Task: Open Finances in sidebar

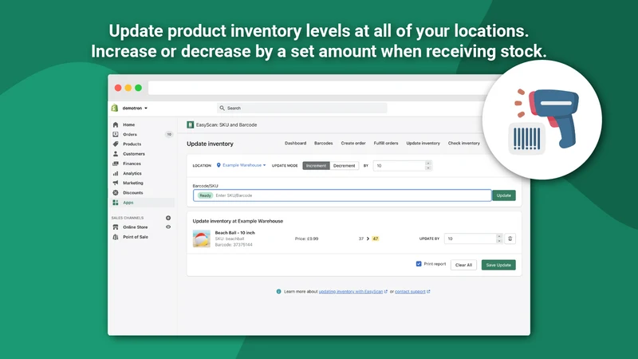Action: [132, 164]
